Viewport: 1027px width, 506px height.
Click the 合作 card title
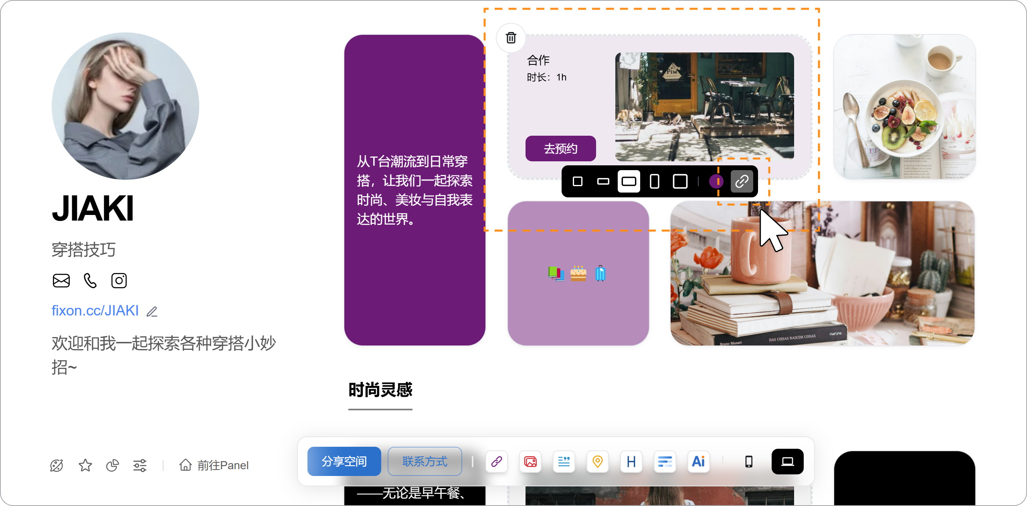click(x=538, y=60)
